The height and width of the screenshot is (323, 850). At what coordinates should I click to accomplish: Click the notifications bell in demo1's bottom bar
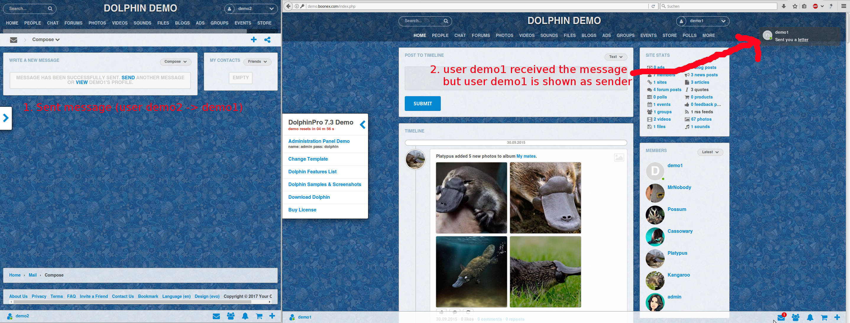pos(810,317)
